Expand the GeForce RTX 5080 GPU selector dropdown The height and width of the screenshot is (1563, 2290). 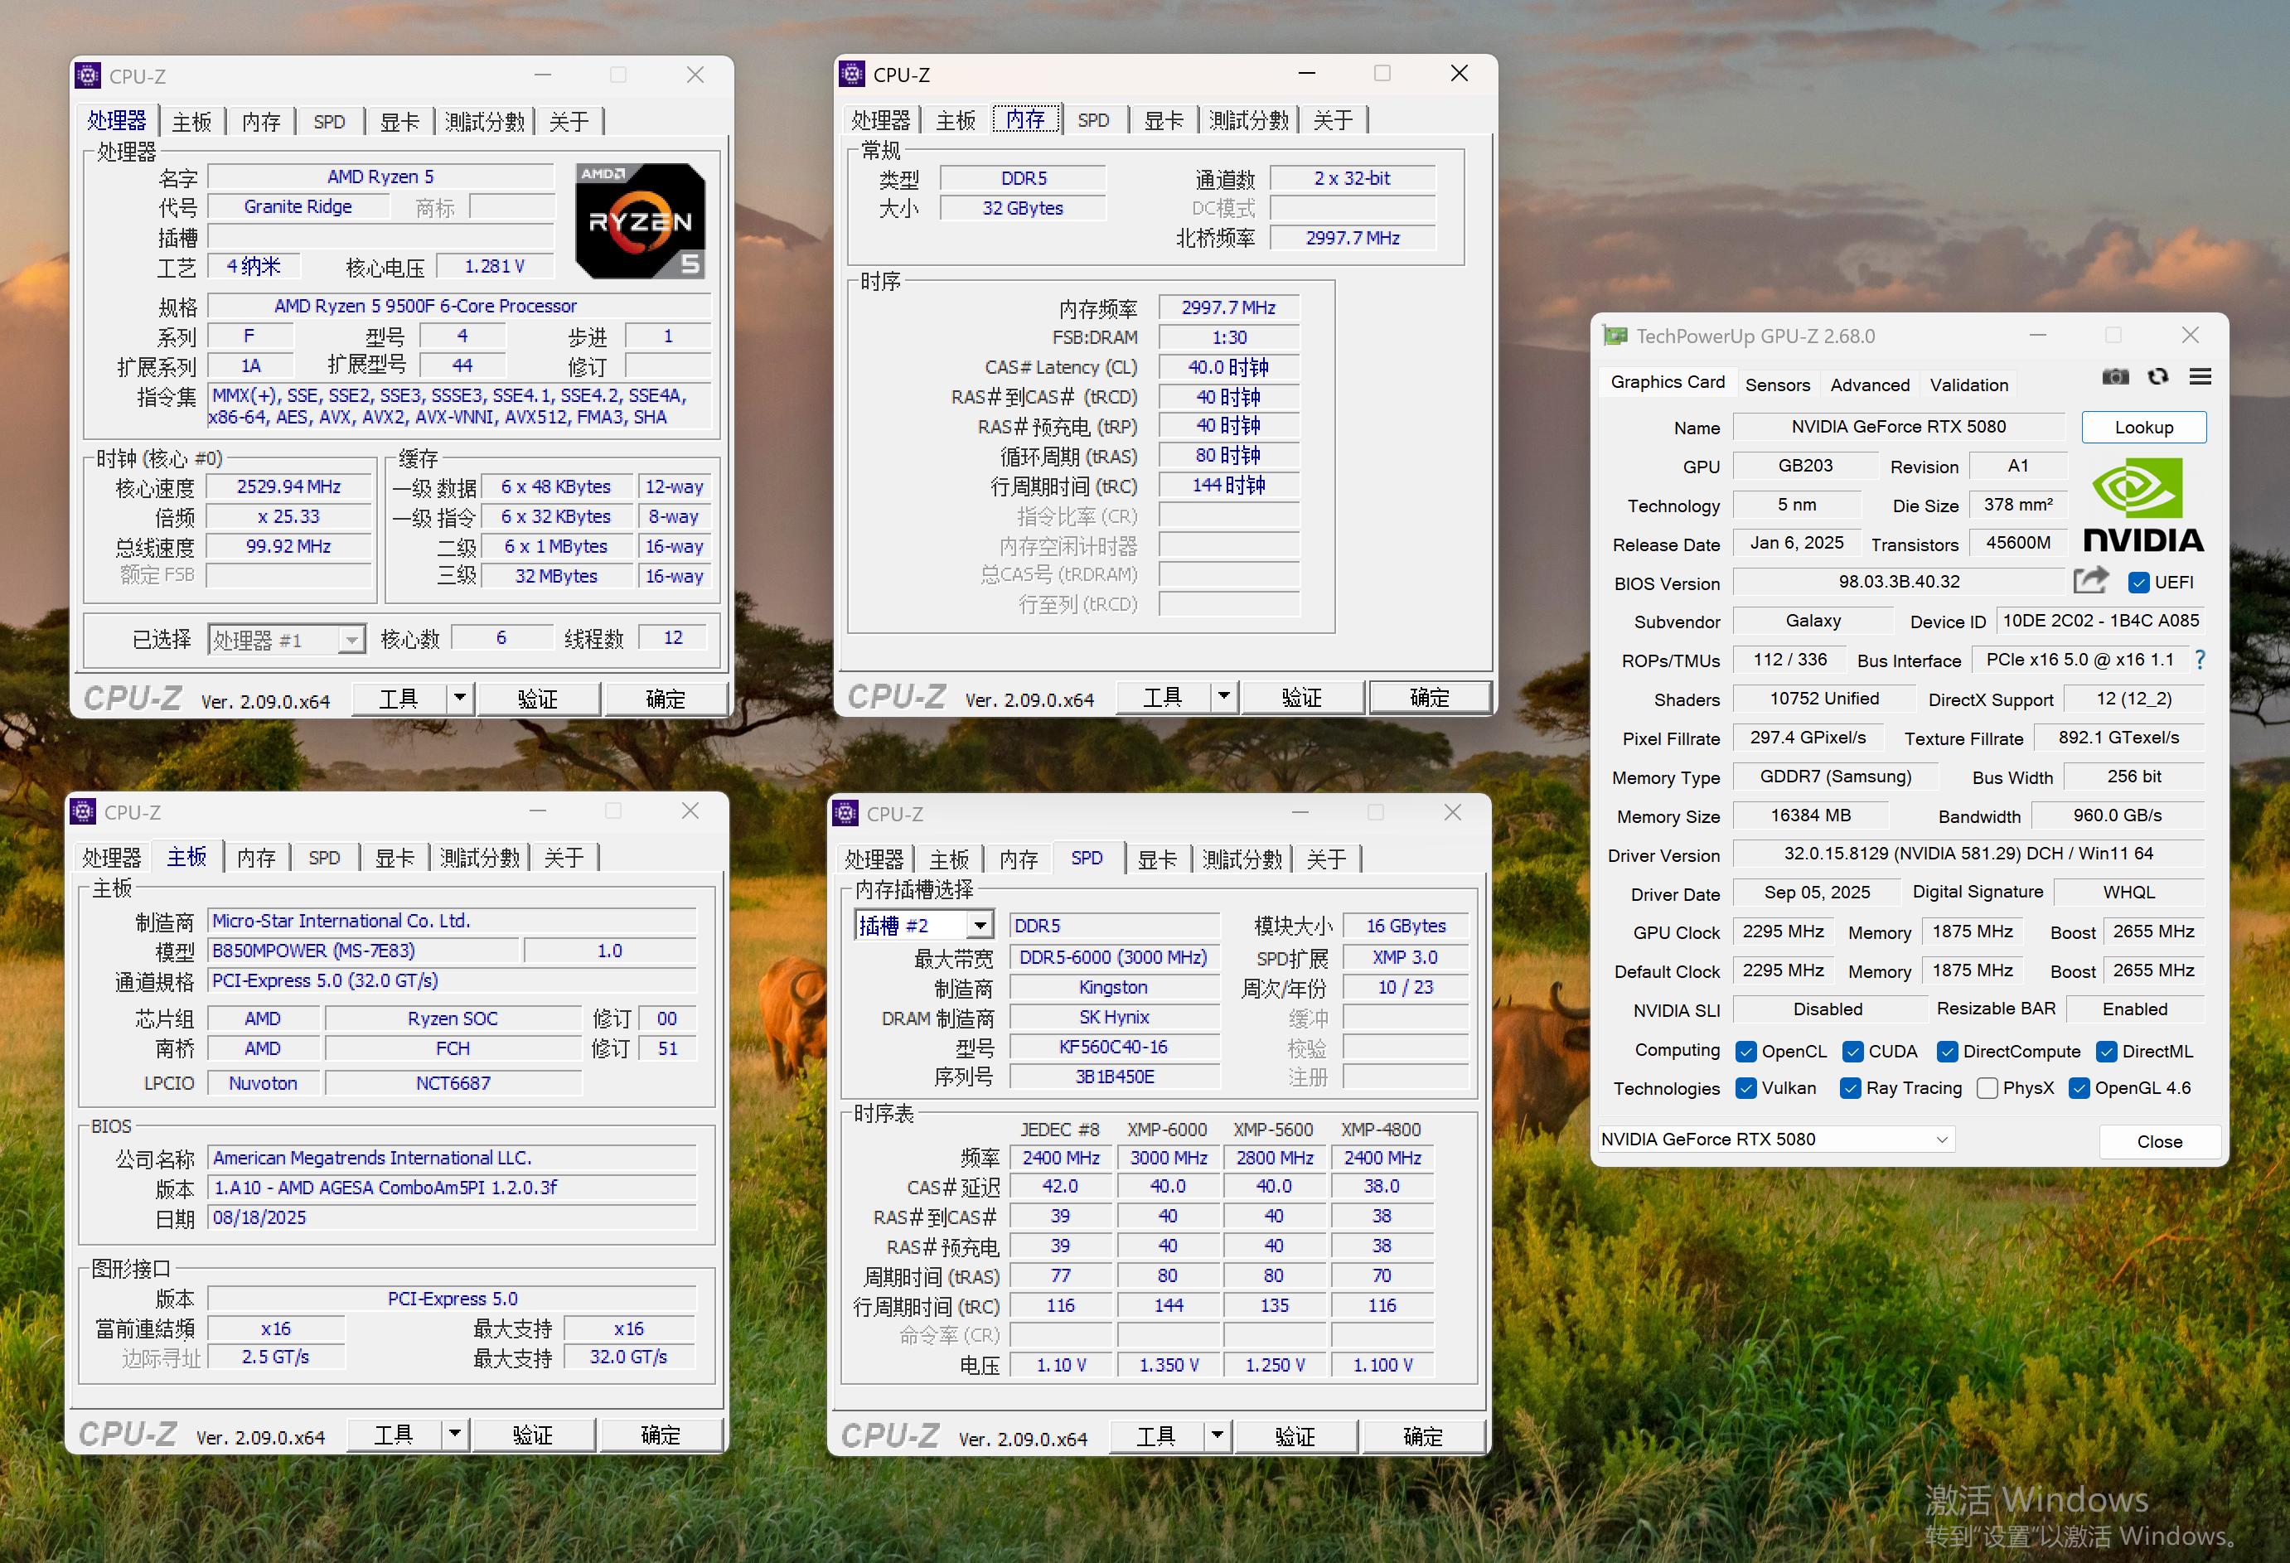pos(1940,1140)
